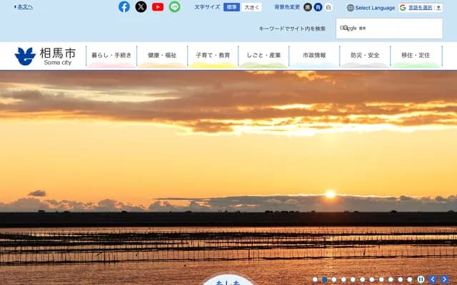The height and width of the screenshot is (285, 457).
Task: Set text size to 大きく
Action: tap(251, 7)
